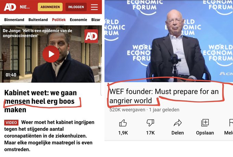
Task: Play the De Jonge video
Action: tap(51, 54)
